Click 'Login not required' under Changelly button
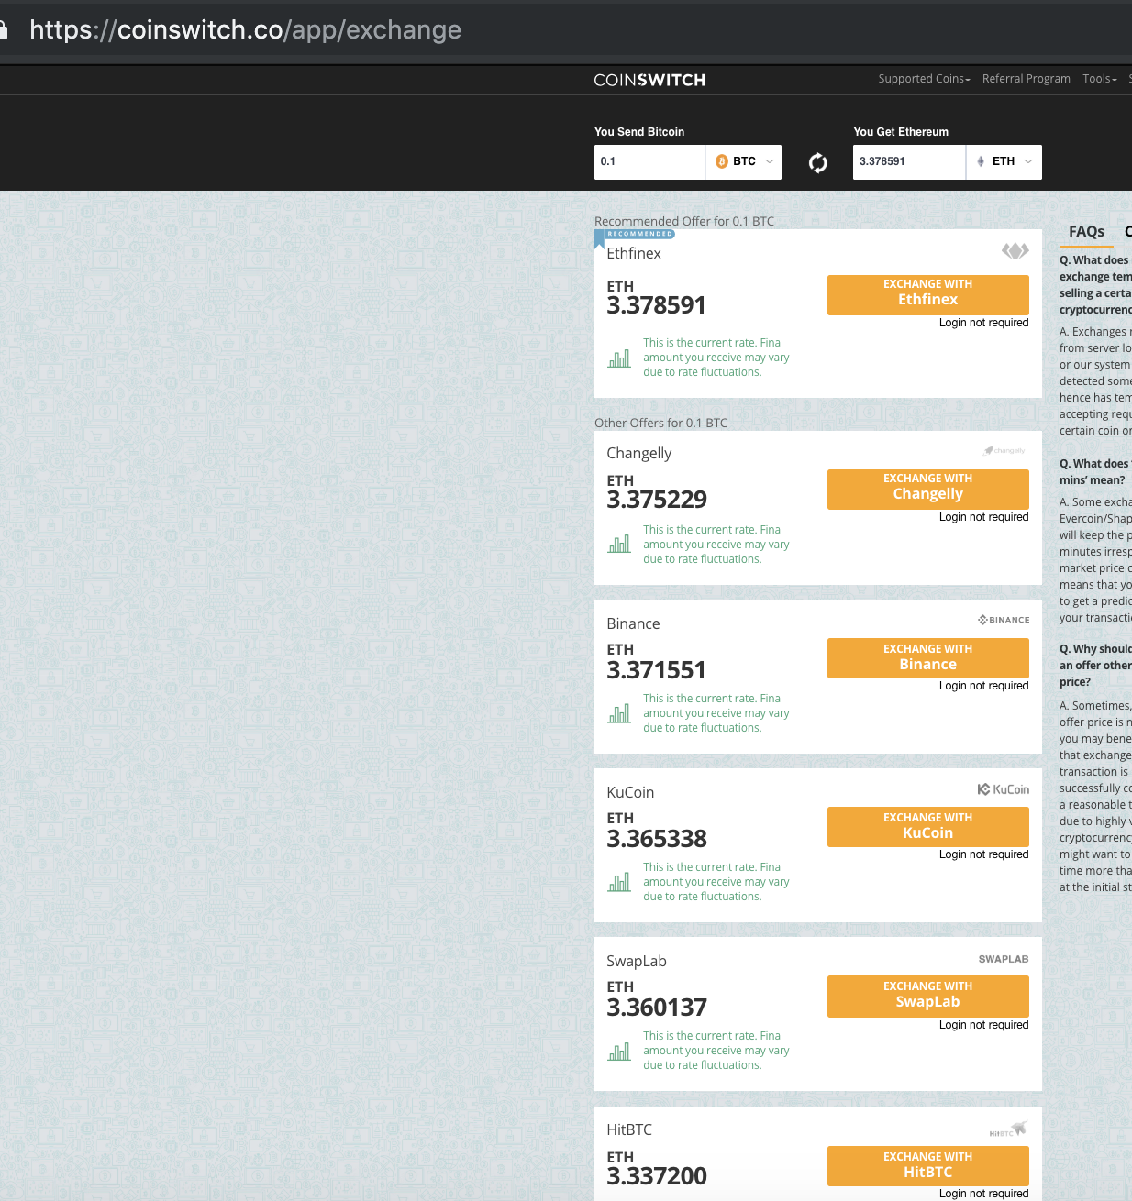 click(x=983, y=517)
